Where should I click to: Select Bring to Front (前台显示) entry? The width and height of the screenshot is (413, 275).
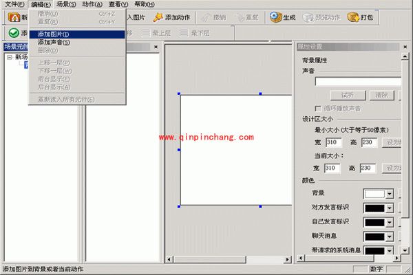(77, 79)
